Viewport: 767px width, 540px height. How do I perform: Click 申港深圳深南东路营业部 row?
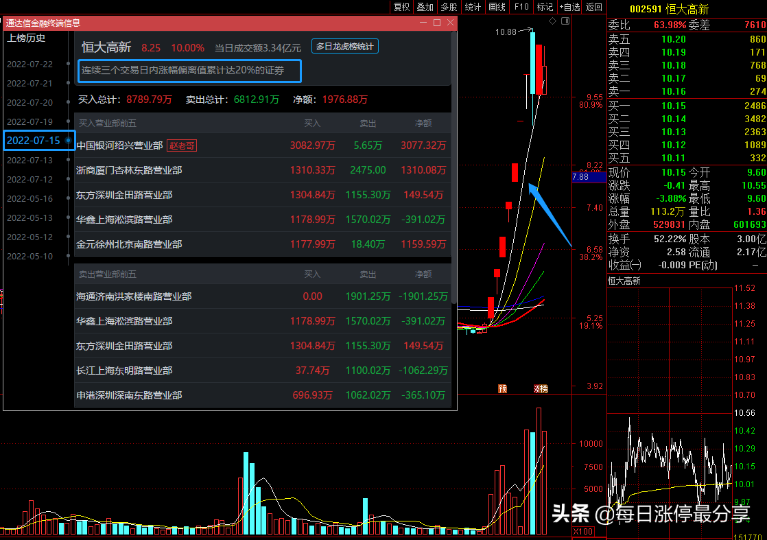tap(262, 395)
